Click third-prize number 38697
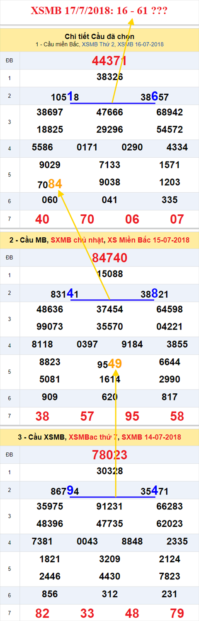 (x=50, y=112)
